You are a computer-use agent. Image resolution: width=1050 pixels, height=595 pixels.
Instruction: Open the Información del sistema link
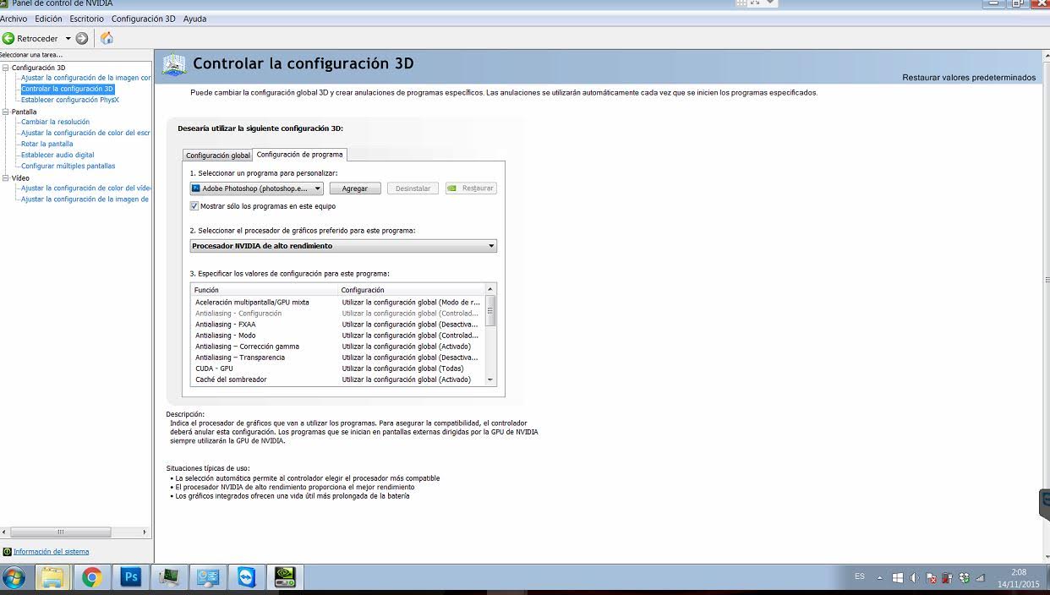pyautogui.click(x=51, y=552)
